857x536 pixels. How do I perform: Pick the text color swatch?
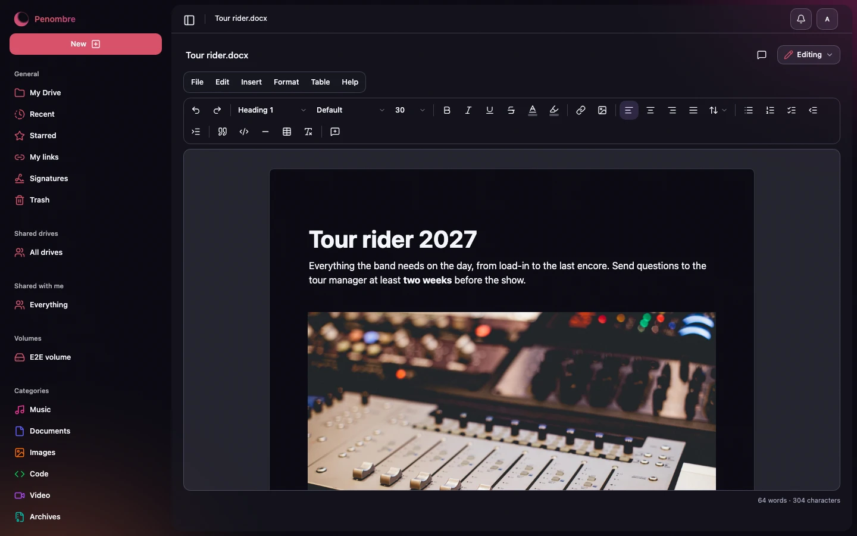pyautogui.click(x=533, y=110)
